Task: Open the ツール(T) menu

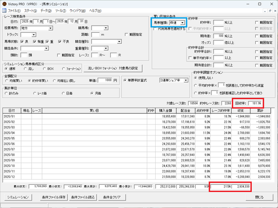Action: pos(61,11)
